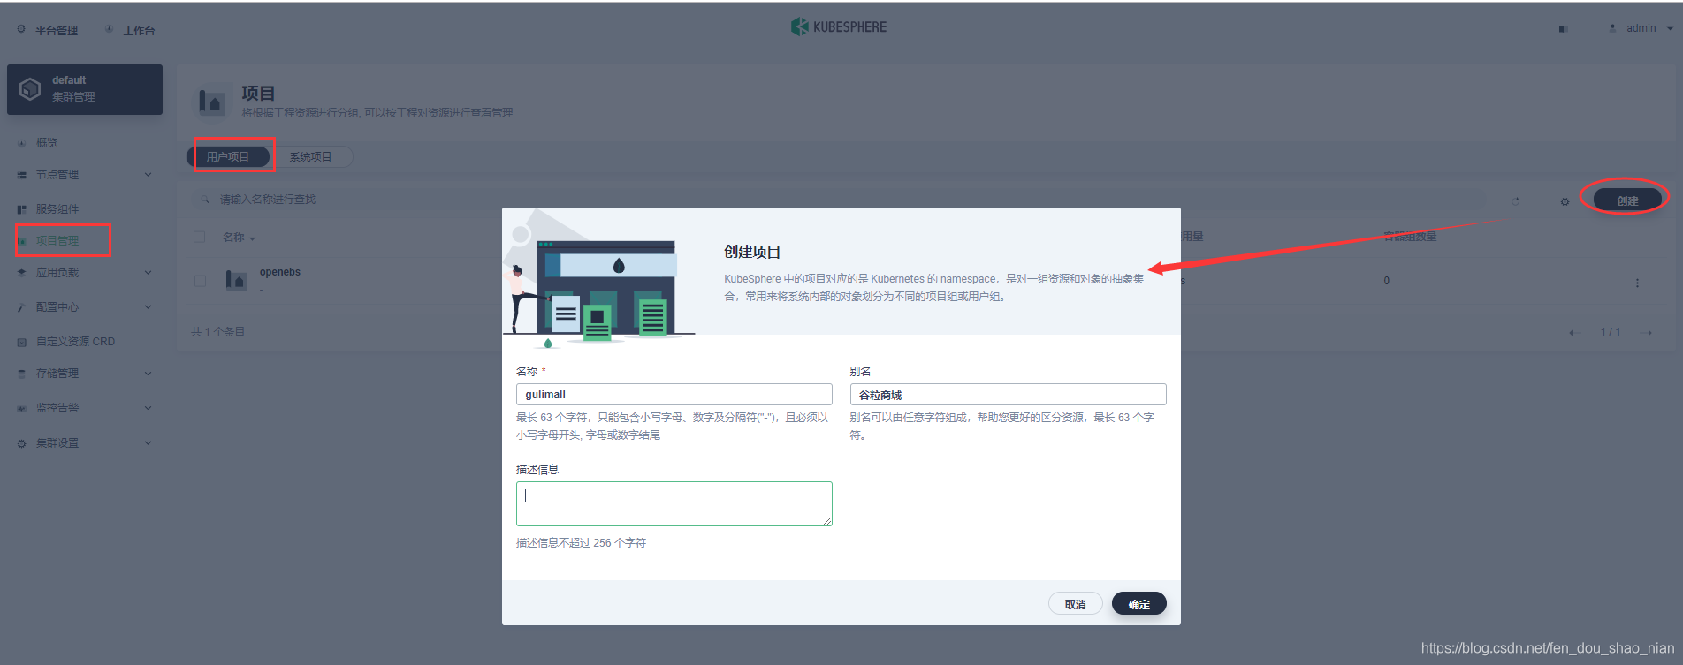Click the 名称 input with gulimall

(x=674, y=394)
